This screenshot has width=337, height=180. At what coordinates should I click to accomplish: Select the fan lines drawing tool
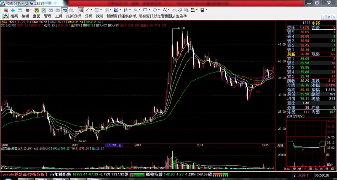[x=116, y=10]
